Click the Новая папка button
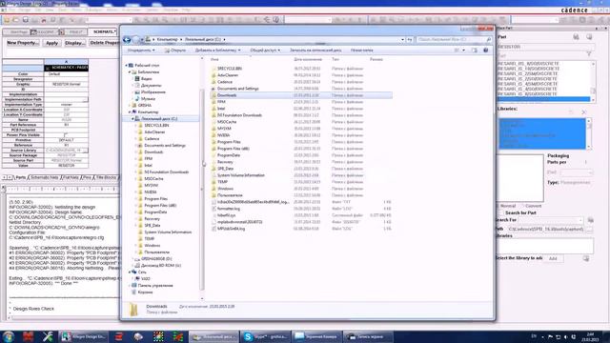The width and height of the screenshot is (610, 343). [x=362, y=50]
